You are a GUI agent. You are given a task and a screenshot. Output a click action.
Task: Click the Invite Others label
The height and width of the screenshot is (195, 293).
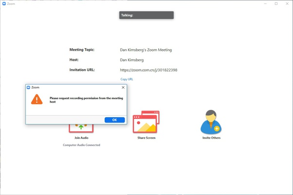(211, 138)
